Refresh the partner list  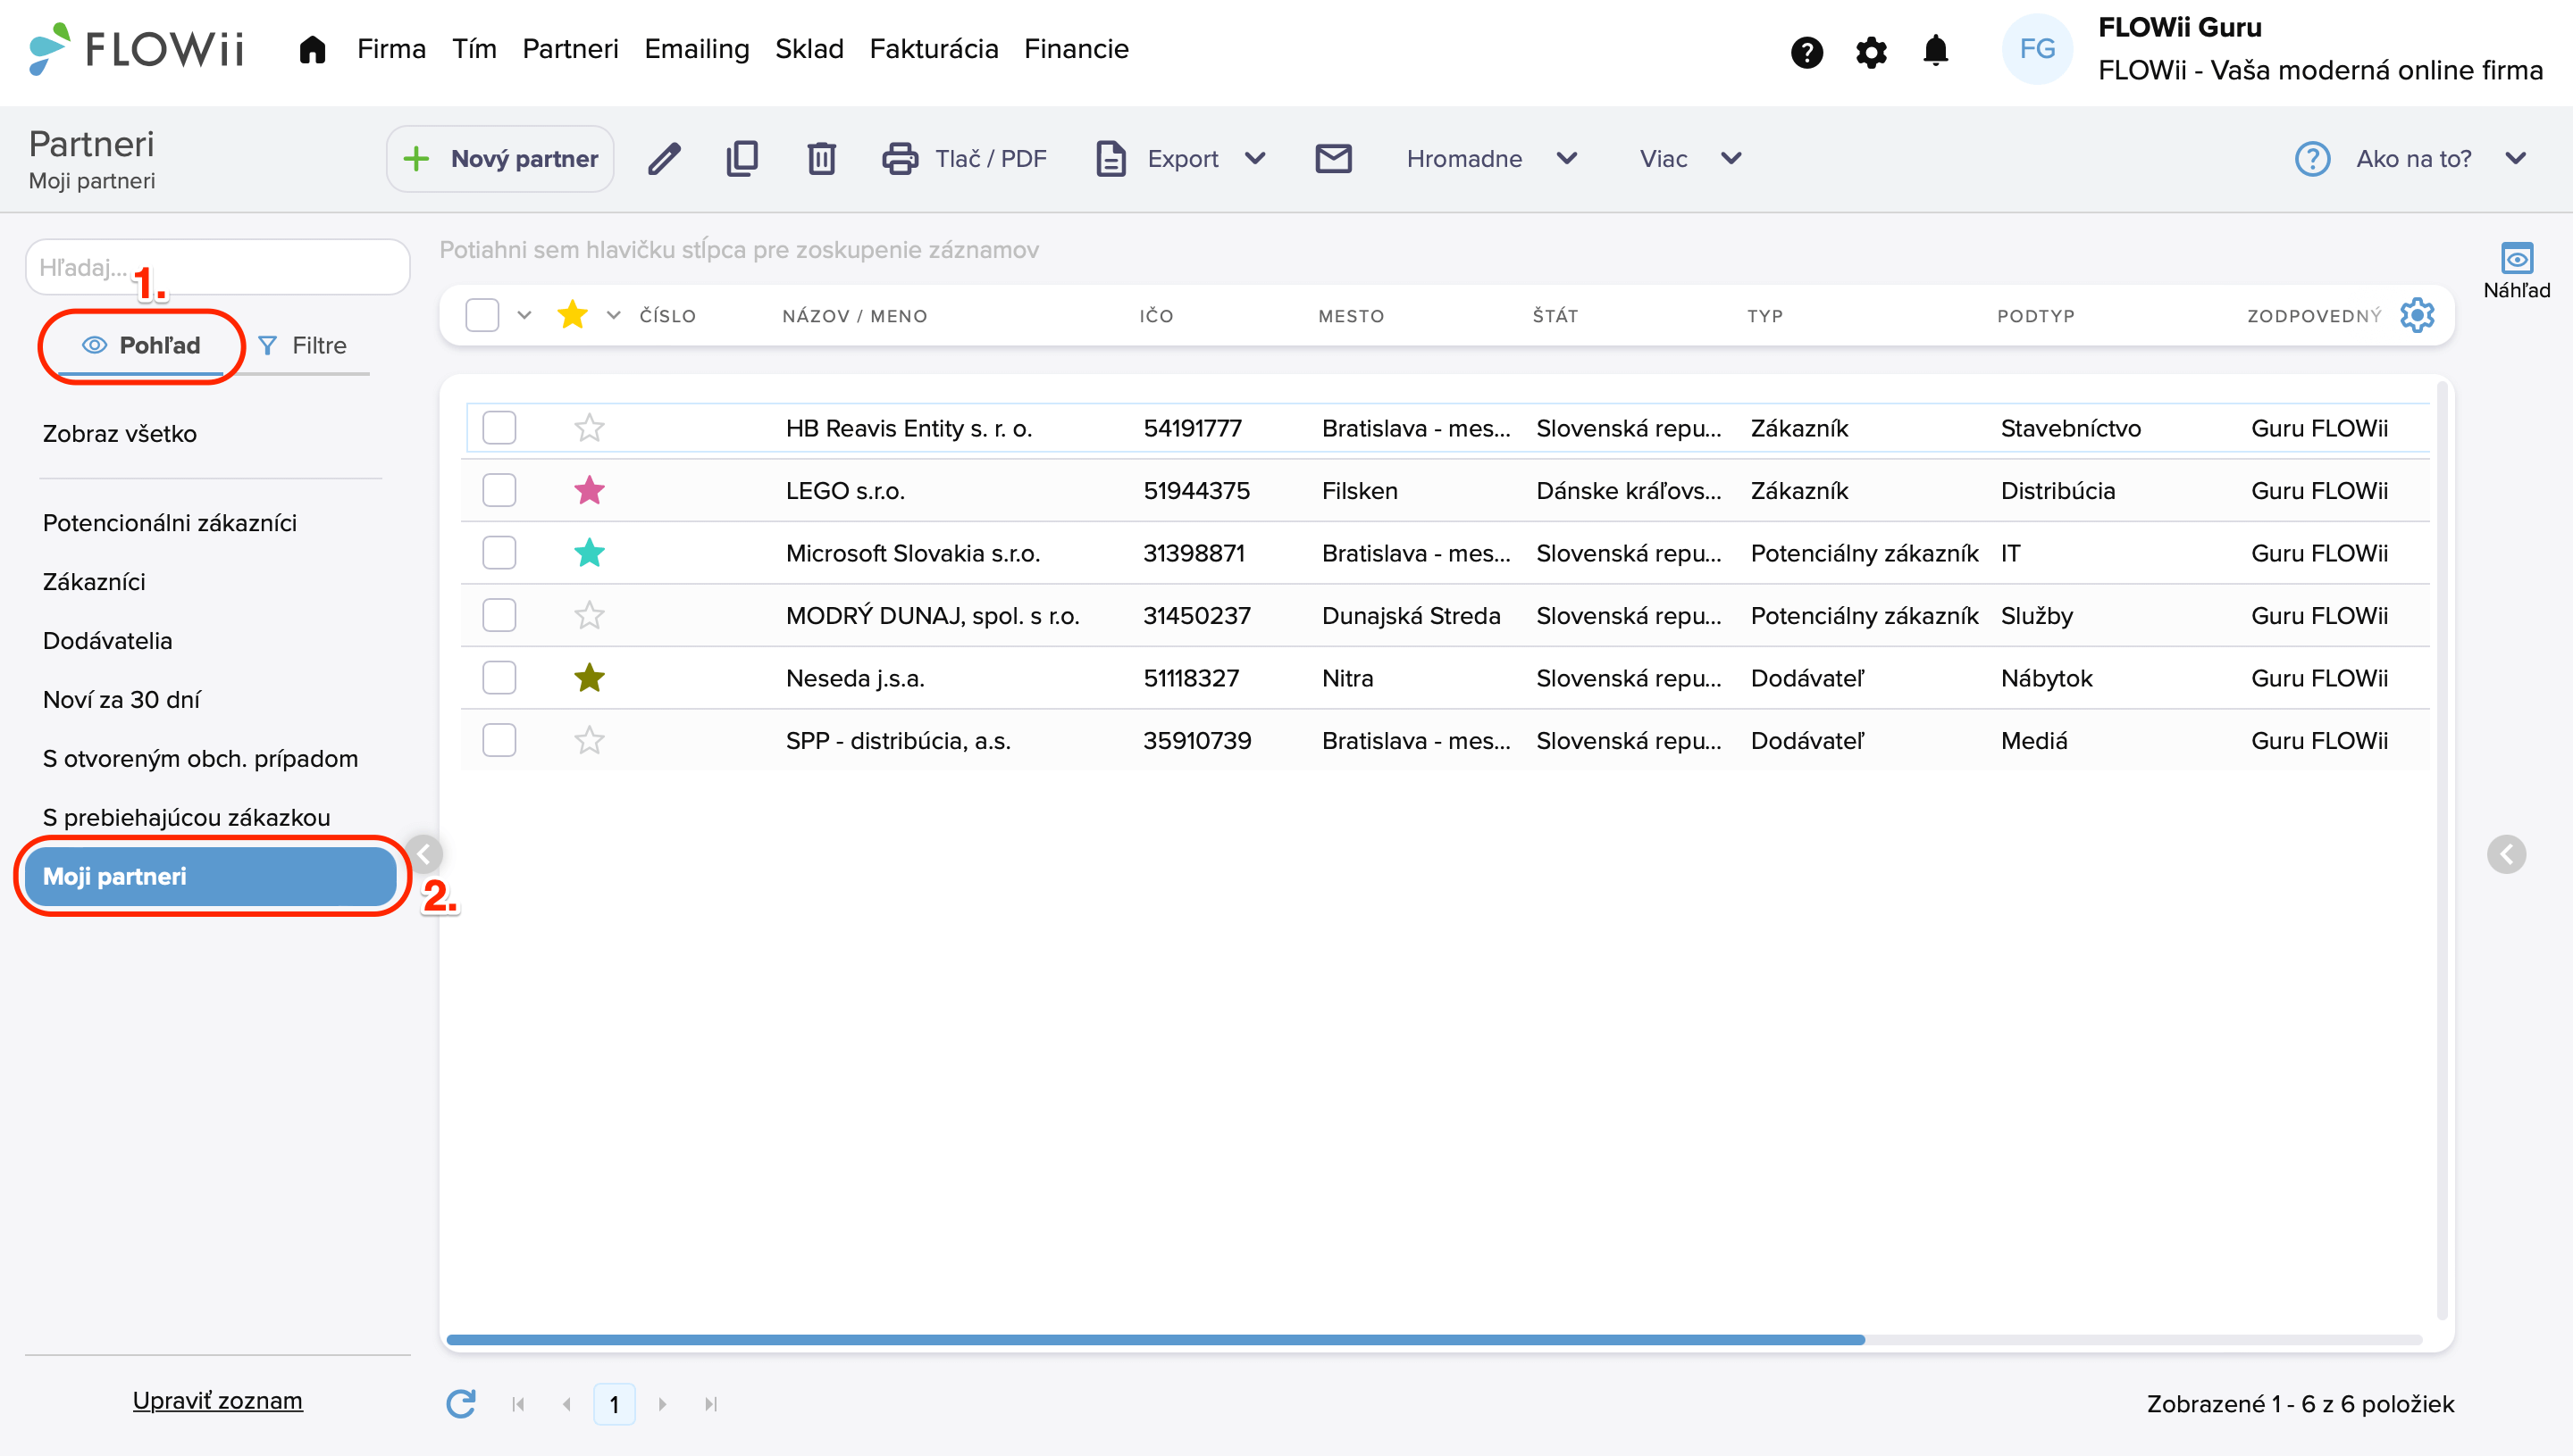click(460, 1404)
